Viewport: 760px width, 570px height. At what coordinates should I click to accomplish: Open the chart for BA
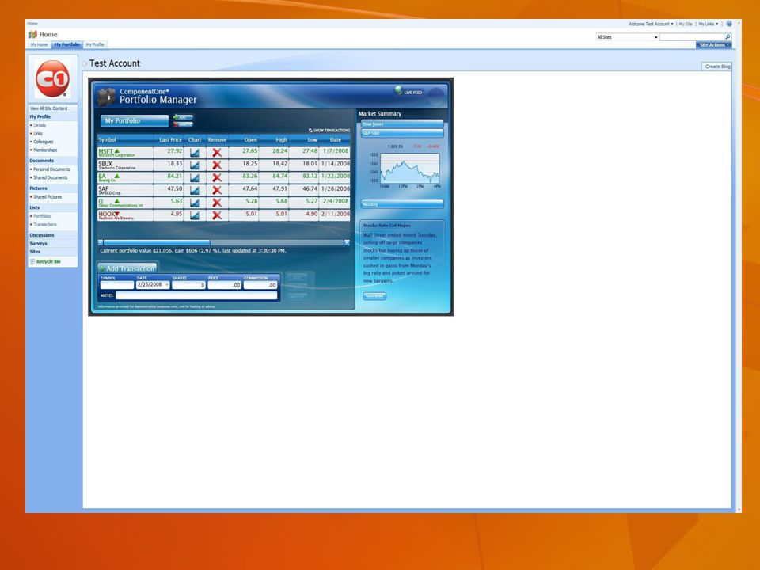[x=195, y=178]
